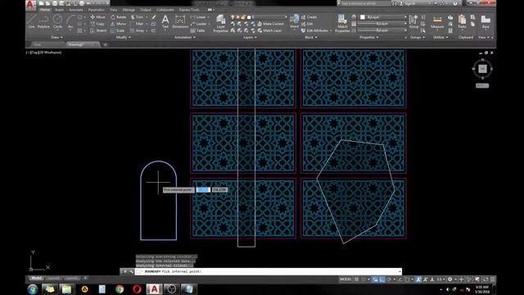This screenshot has height=295, width=524.
Task: Click the Insert block icon
Action: pos(295,20)
